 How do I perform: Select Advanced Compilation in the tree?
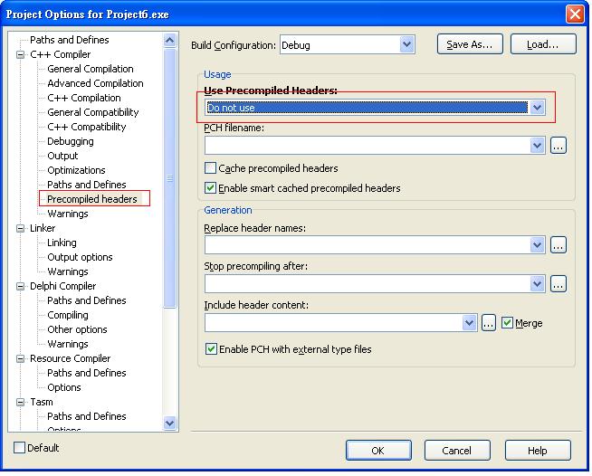click(x=95, y=83)
